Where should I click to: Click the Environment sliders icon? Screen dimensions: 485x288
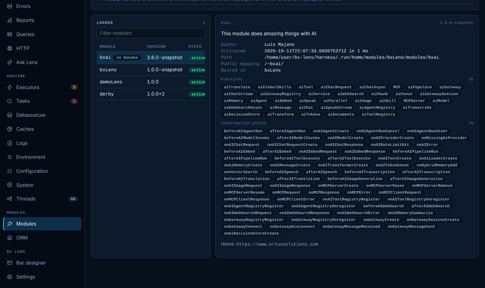point(9,157)
